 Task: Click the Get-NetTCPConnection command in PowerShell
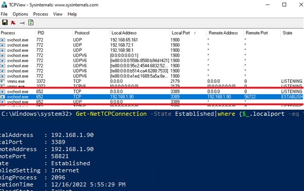coord(111,114)
